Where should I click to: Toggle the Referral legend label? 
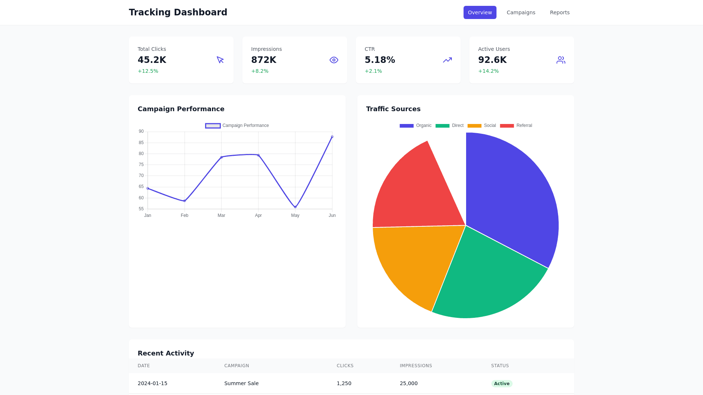524,125
